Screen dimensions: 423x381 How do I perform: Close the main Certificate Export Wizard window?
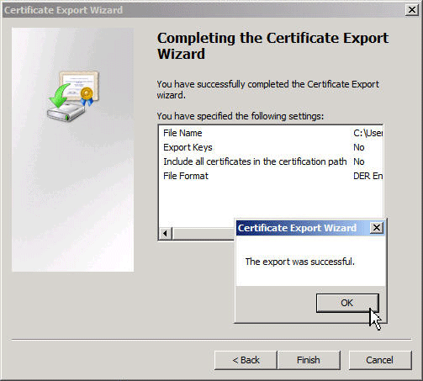click(x=412, y=10)
